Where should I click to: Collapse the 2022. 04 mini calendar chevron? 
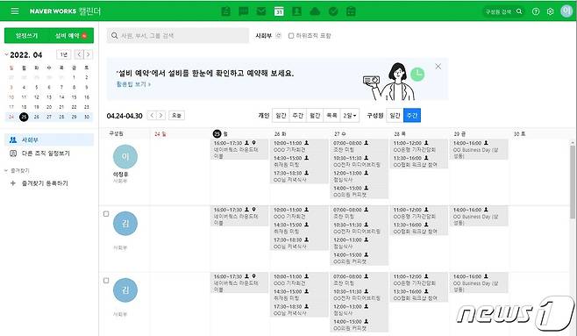6,54
